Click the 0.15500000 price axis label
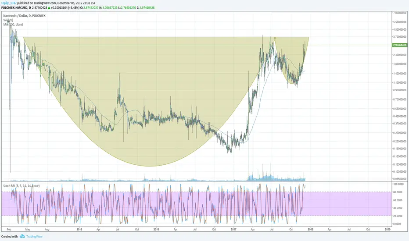The image size is (409, 241). tap(400, 156)
